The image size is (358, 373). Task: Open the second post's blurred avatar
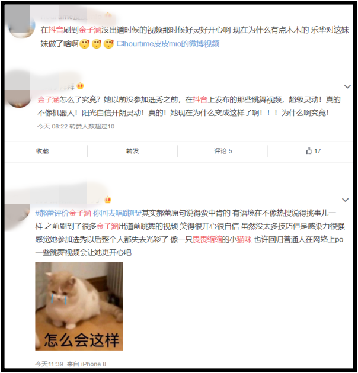tap(19, 95)
